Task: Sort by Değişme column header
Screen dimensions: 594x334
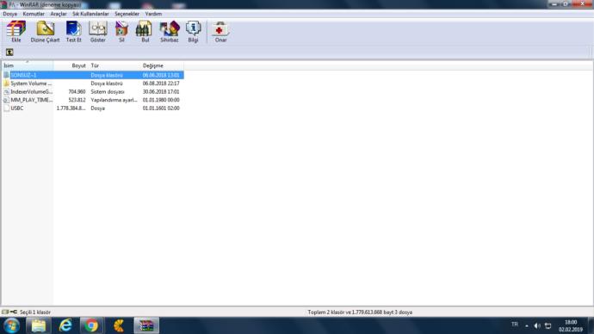Action: [x=162, y=65]
